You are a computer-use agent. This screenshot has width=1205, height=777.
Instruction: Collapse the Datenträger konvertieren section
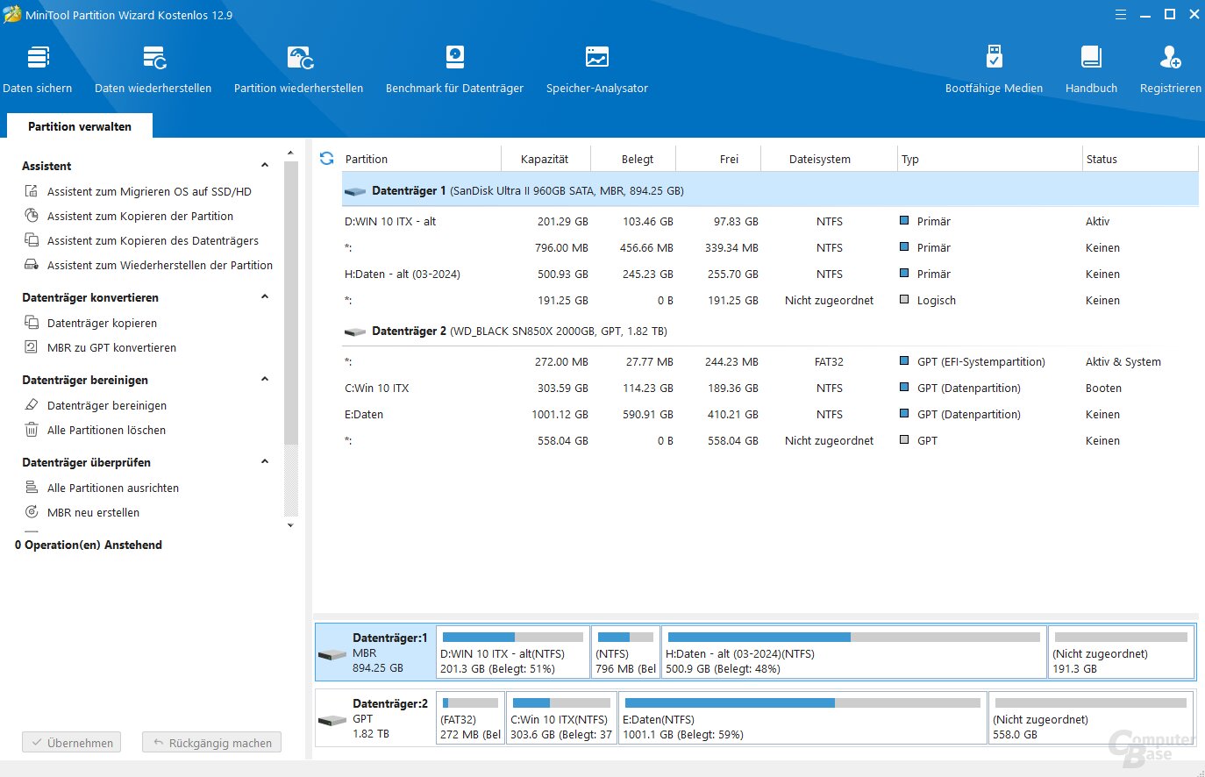tap(265, 297)
